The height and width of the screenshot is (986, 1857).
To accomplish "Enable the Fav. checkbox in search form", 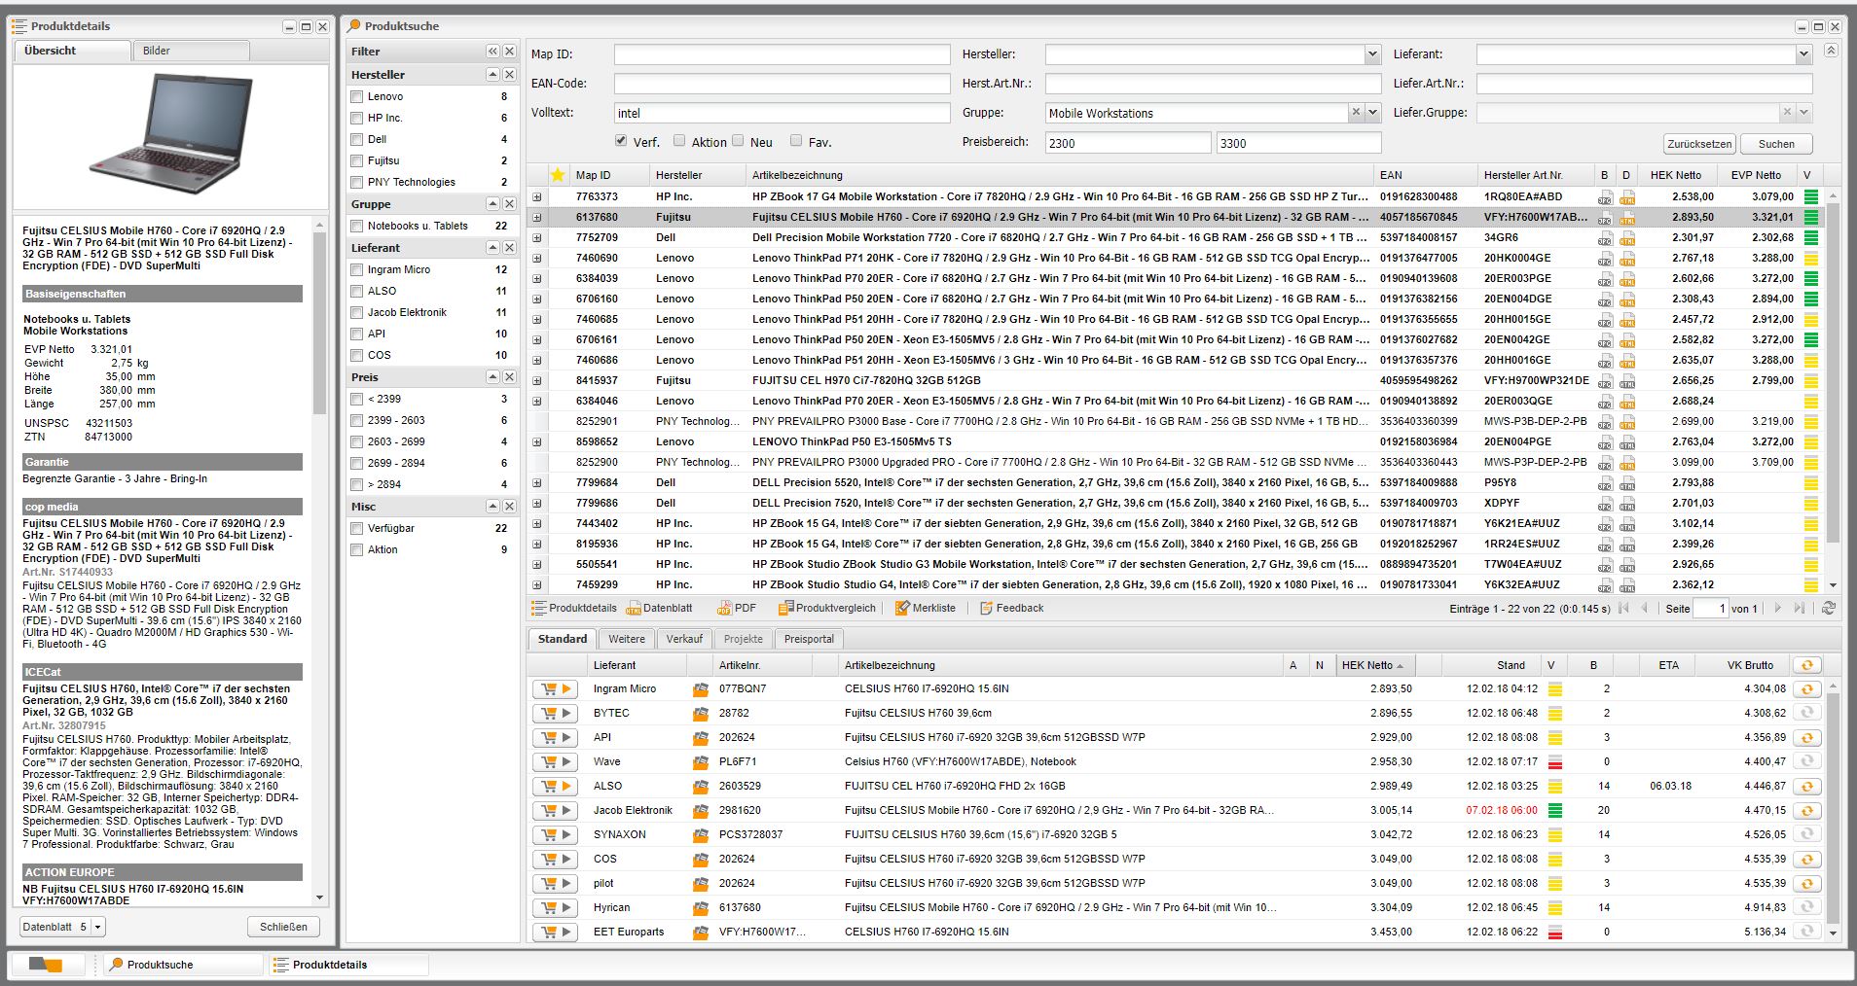I will [796, 141].
